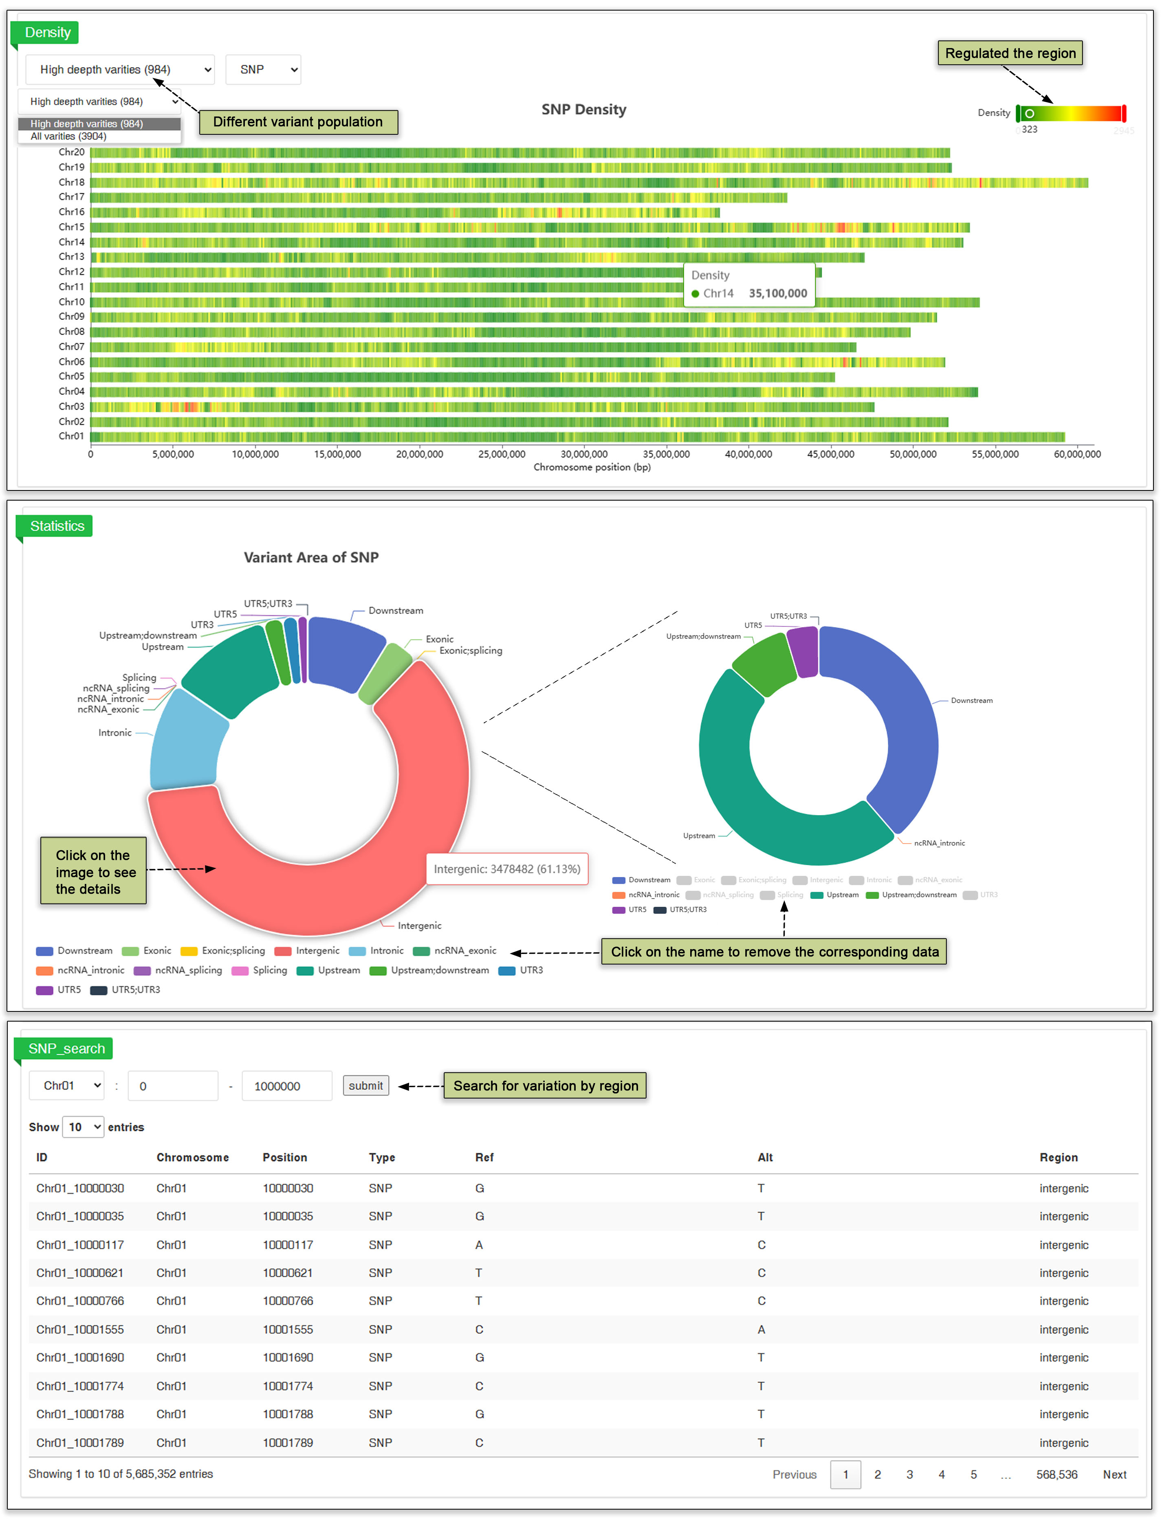Hide Upstream in right chart legend
Screen dimensions: 1162x1532
(x=816, y=895)
